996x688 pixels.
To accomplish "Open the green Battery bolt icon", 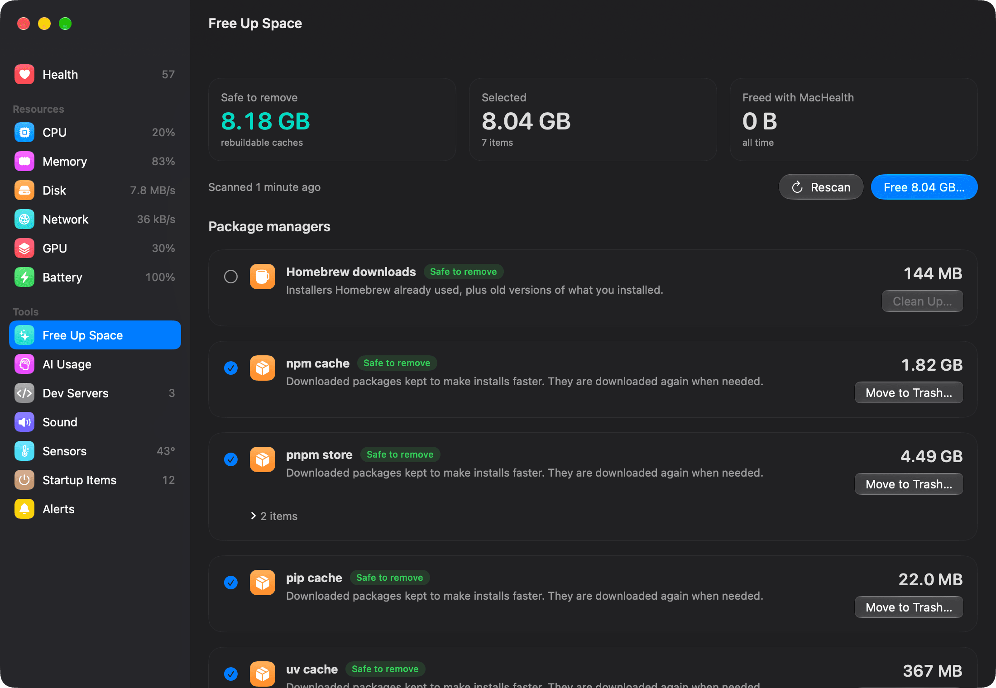I will 24,277.
